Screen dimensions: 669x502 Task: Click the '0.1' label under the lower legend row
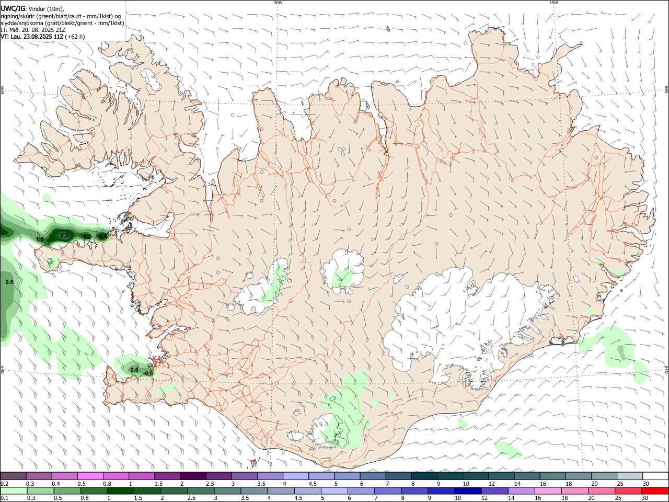4,498
